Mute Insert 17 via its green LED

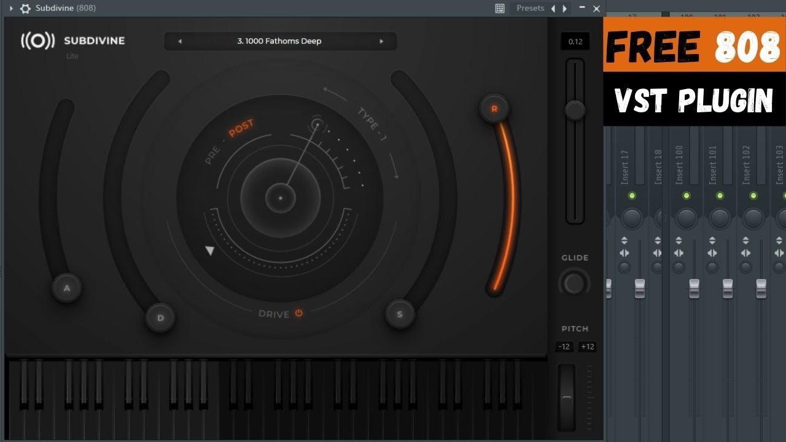pyautogui.click(x=632, y=196)
